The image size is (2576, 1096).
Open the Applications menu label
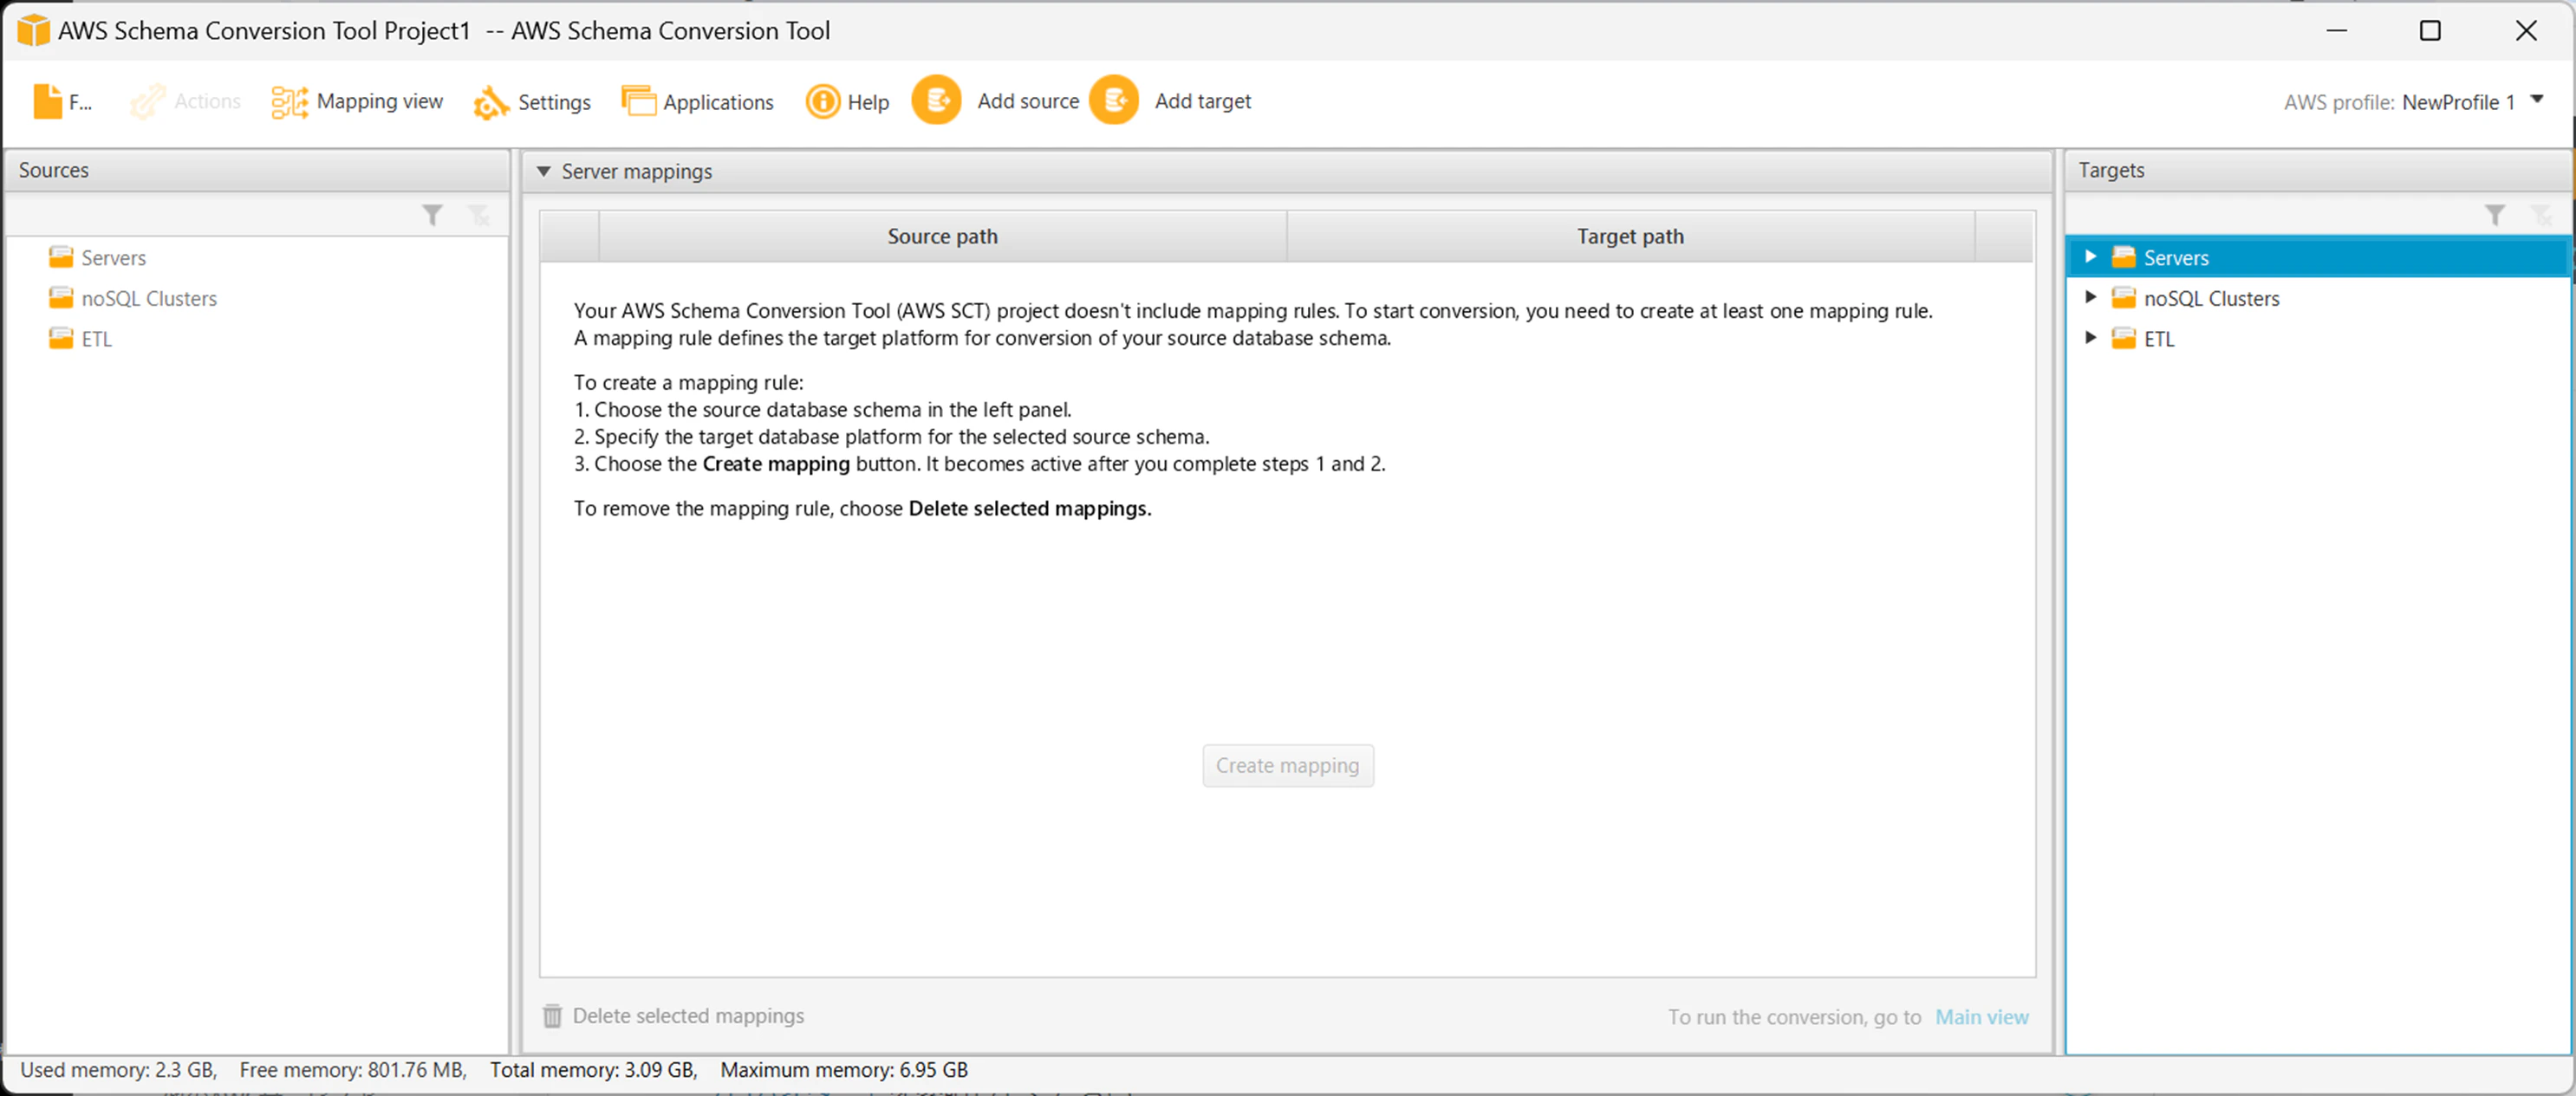tap(718, 102)
